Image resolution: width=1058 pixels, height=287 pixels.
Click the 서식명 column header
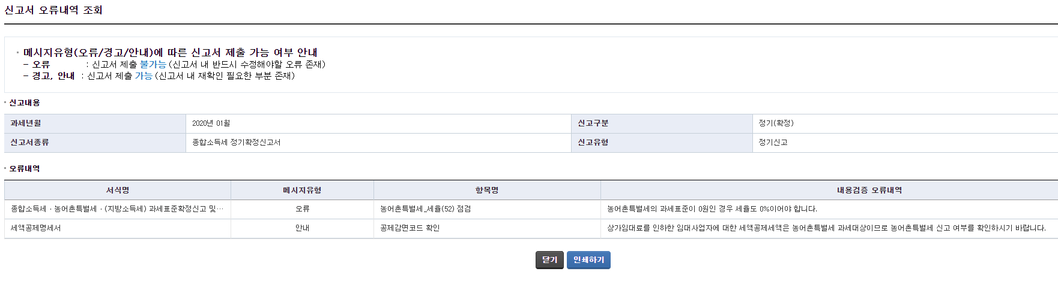[118, 191]
